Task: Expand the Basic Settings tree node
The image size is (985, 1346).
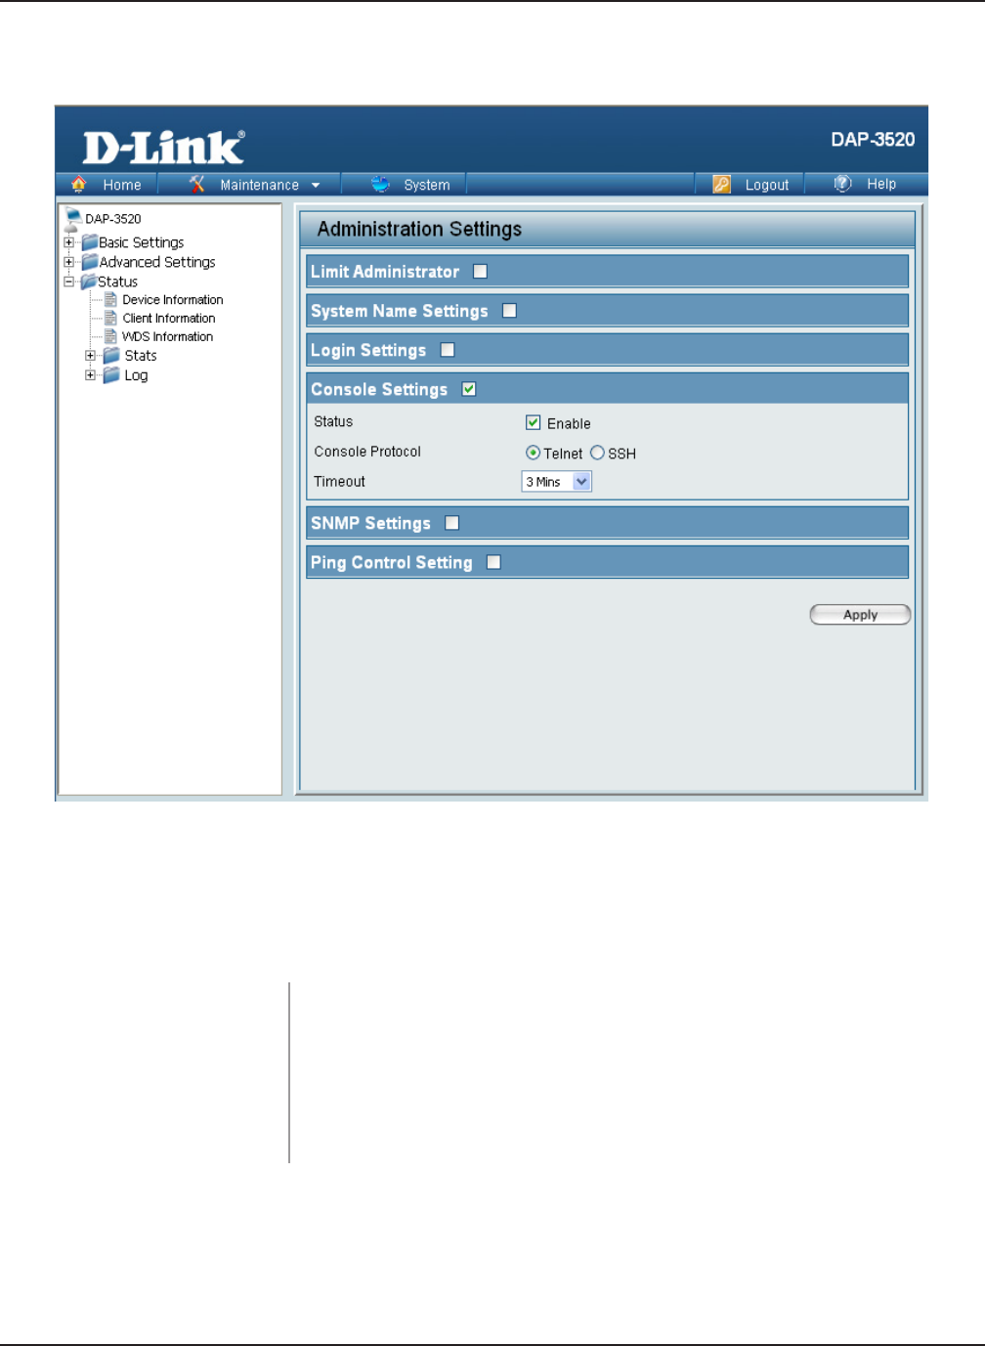Action: [68, 241]
